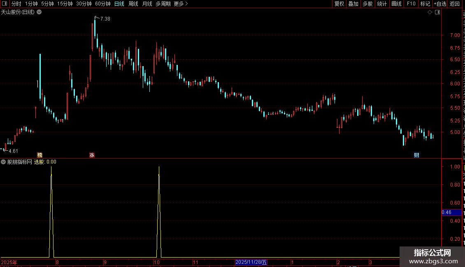
Task: Expand the 更多 periods menu
Action: click(x=181, y=4)
